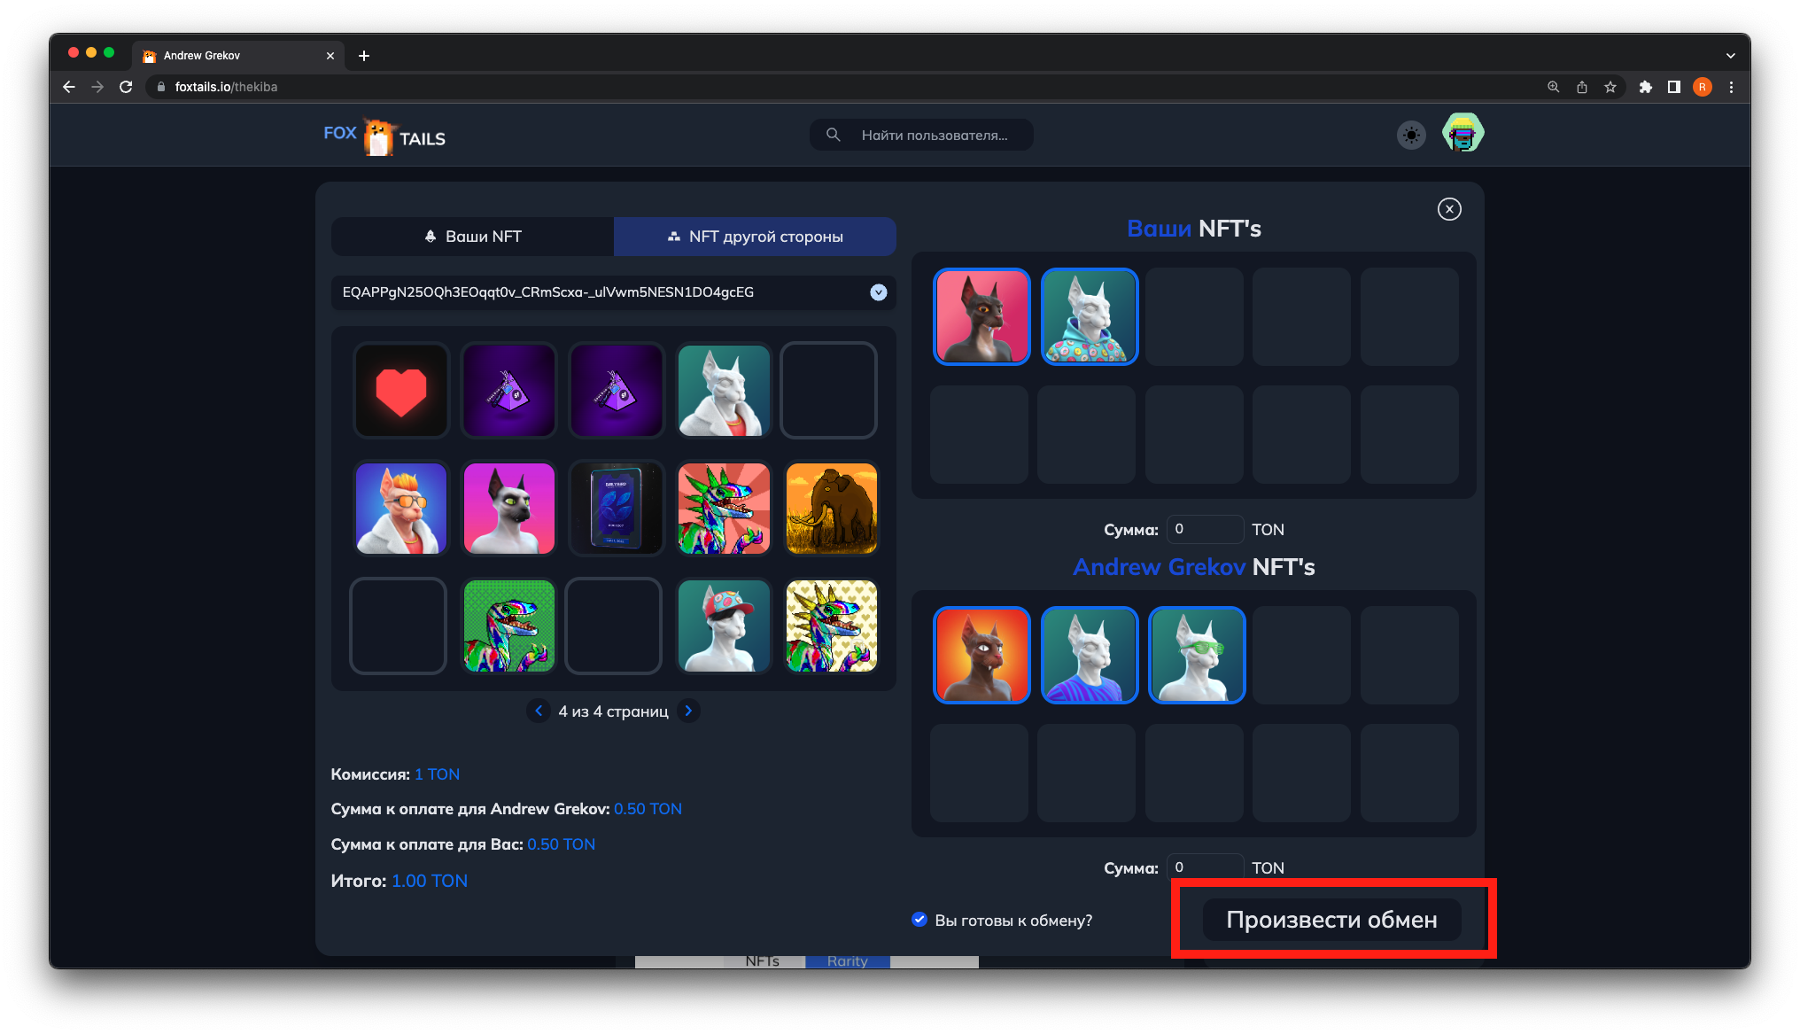The width and height of the screenshot is (1800, 1034).
Task: Toggle the light/dark theme sun icon
Action: coord(1411,136)
